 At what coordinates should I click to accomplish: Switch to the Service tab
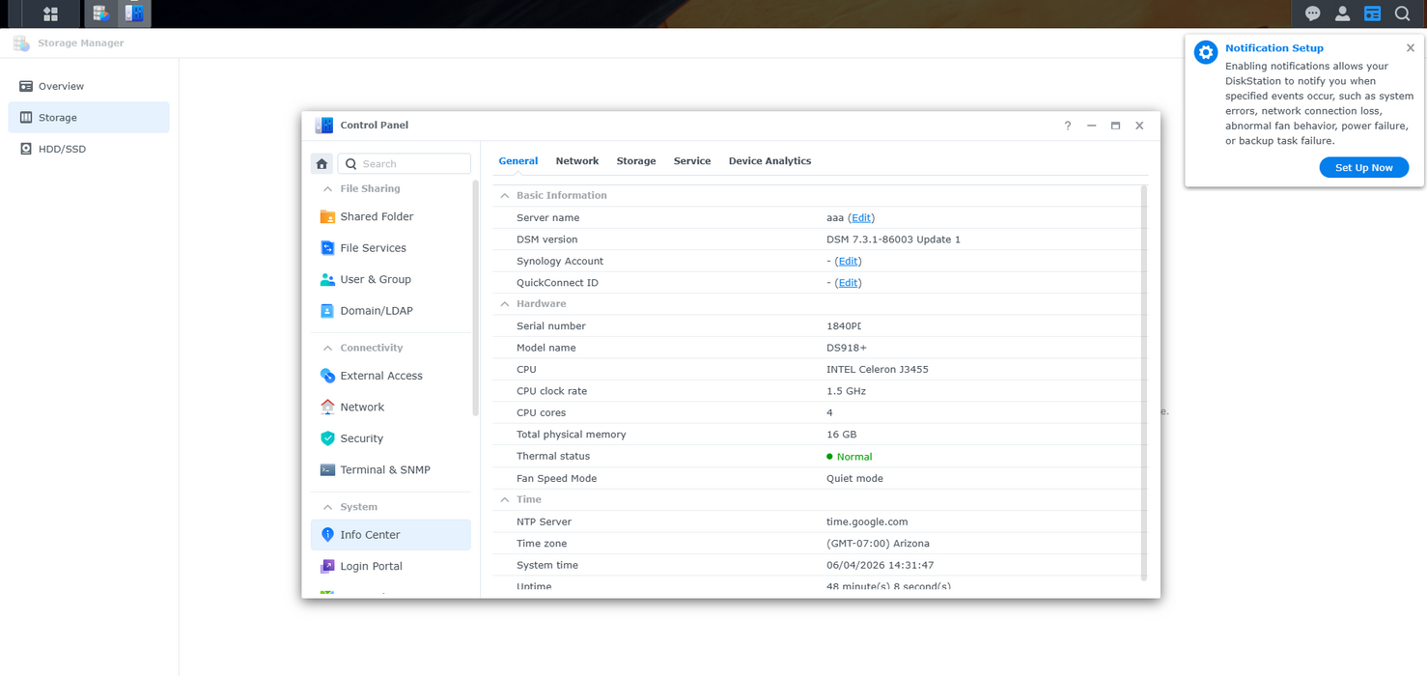click(692, 161)
